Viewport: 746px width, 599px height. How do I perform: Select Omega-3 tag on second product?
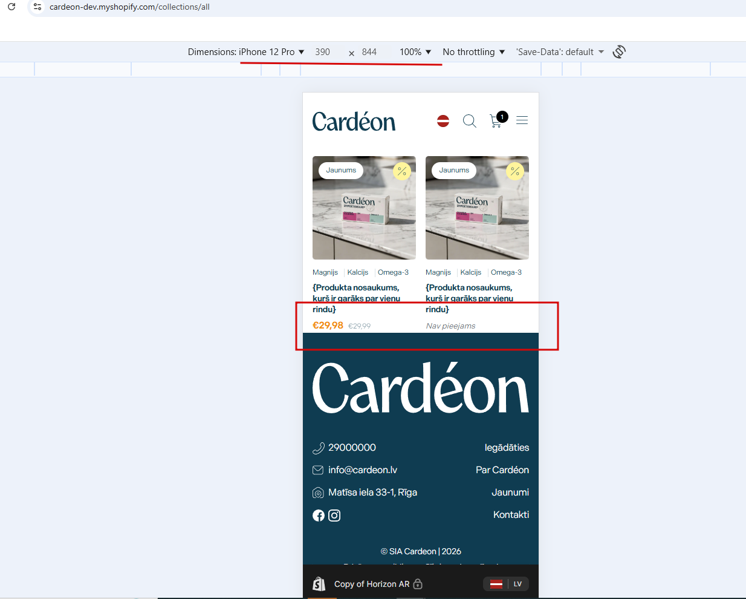click(506, 272)
